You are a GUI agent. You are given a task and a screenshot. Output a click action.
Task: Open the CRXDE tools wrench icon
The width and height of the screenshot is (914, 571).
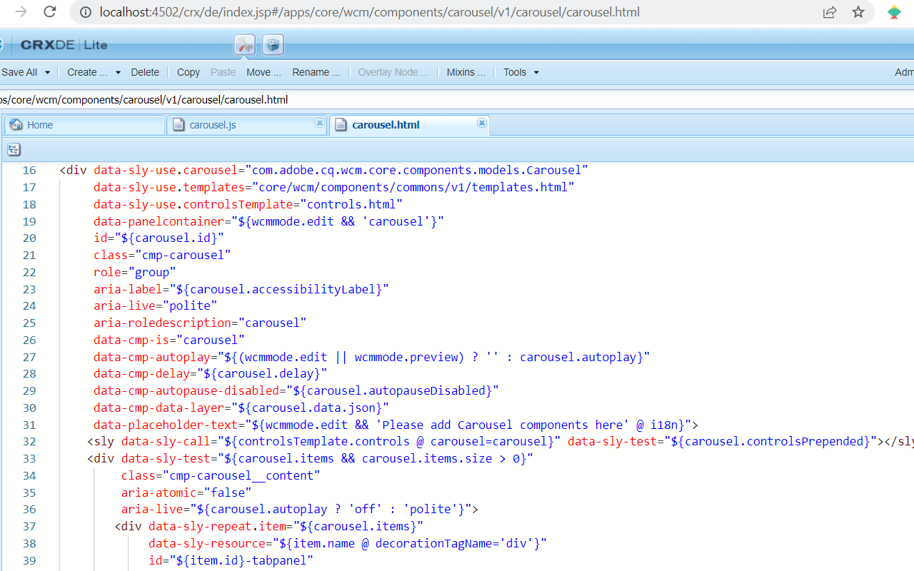pos(245,45)
